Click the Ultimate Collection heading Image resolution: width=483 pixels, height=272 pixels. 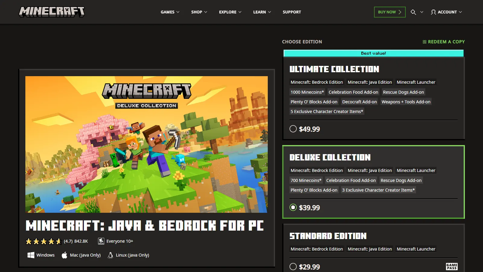click(334, 69)
